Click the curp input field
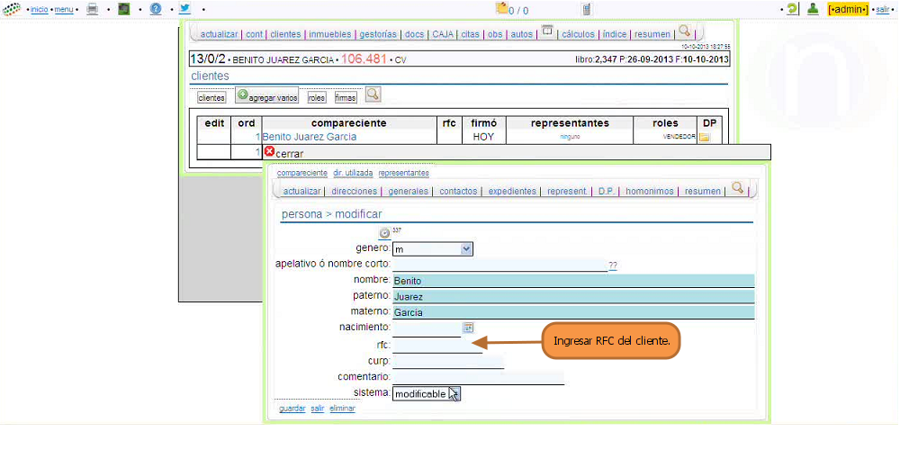The image size is (900, 450). pyautogui.click(x=448, y=361)
